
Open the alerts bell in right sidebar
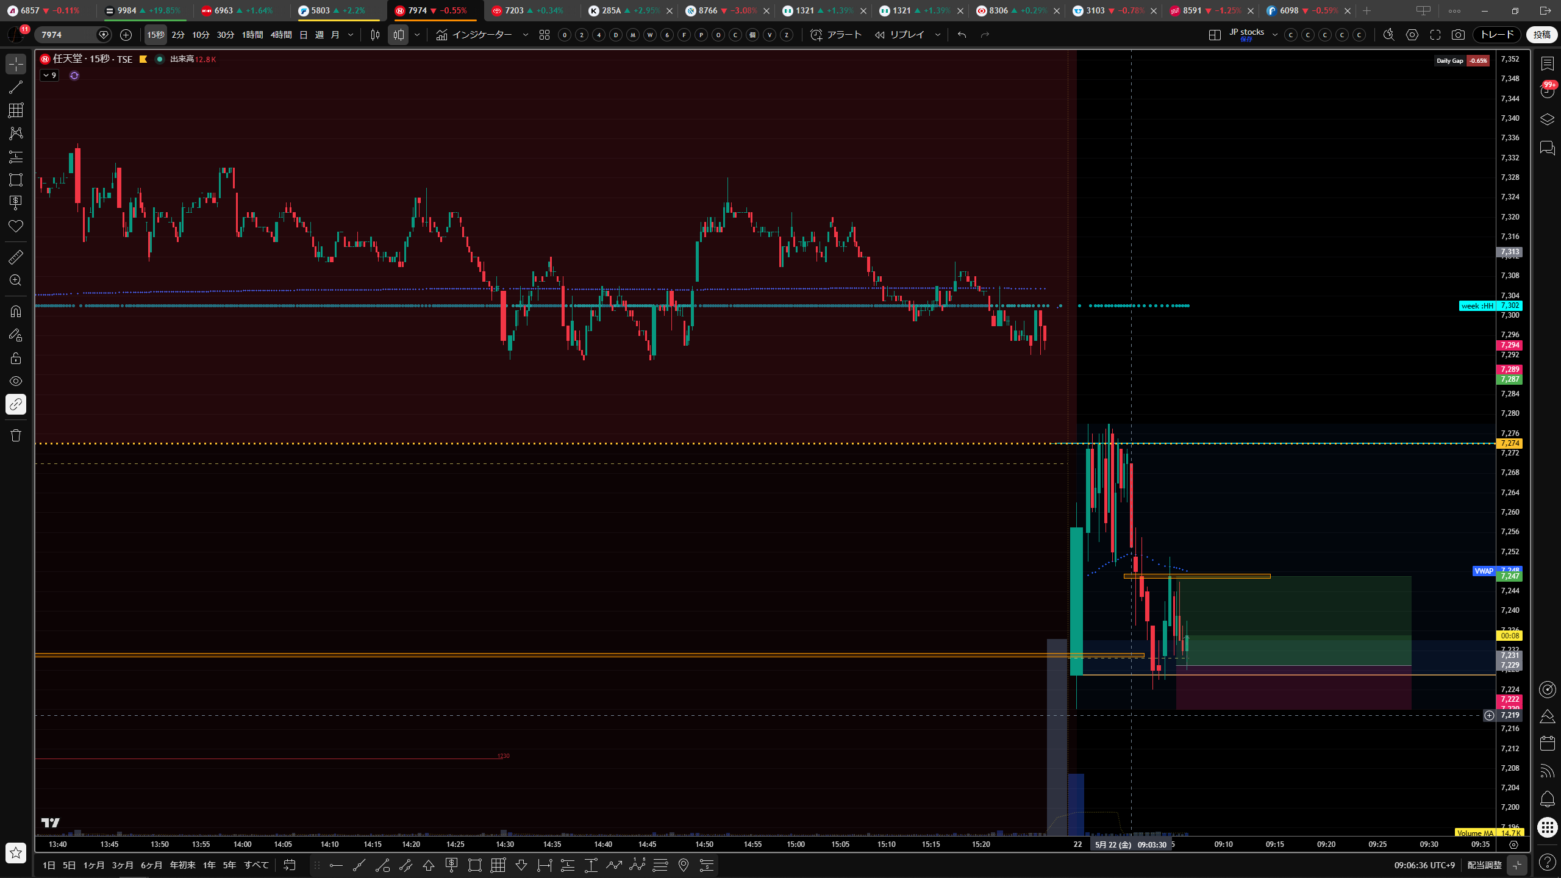point(1548,799)
